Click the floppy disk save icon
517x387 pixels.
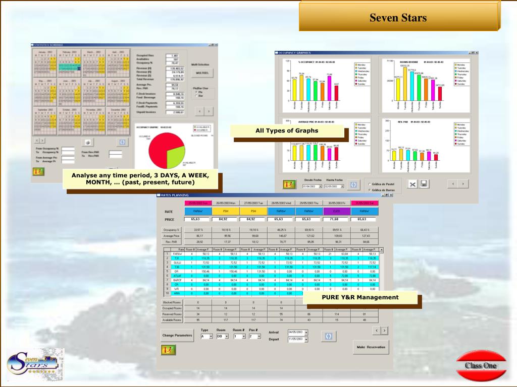(x=424, y=184)
